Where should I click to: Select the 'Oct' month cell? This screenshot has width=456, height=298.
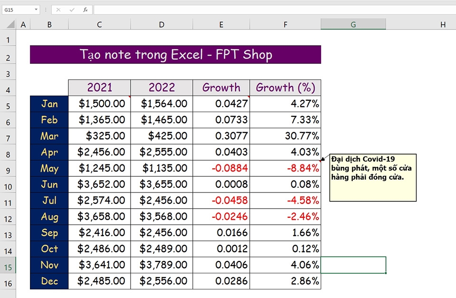pos(49,249)
